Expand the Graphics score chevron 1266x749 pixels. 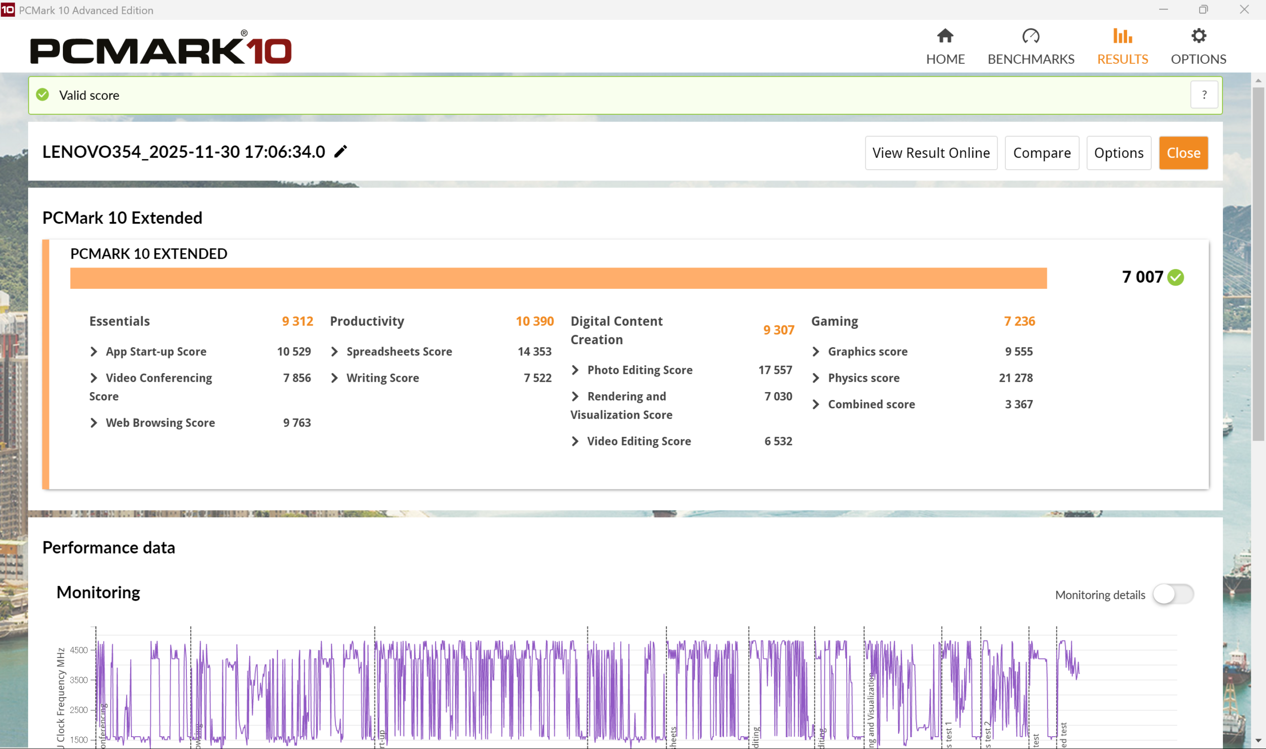pyautogui.click(x=816, y=352)
